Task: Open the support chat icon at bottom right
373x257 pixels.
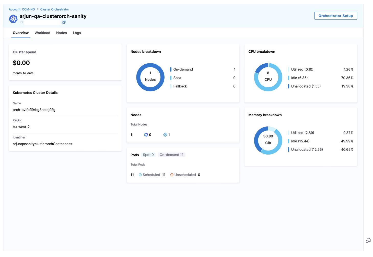Action: point(368,240)
